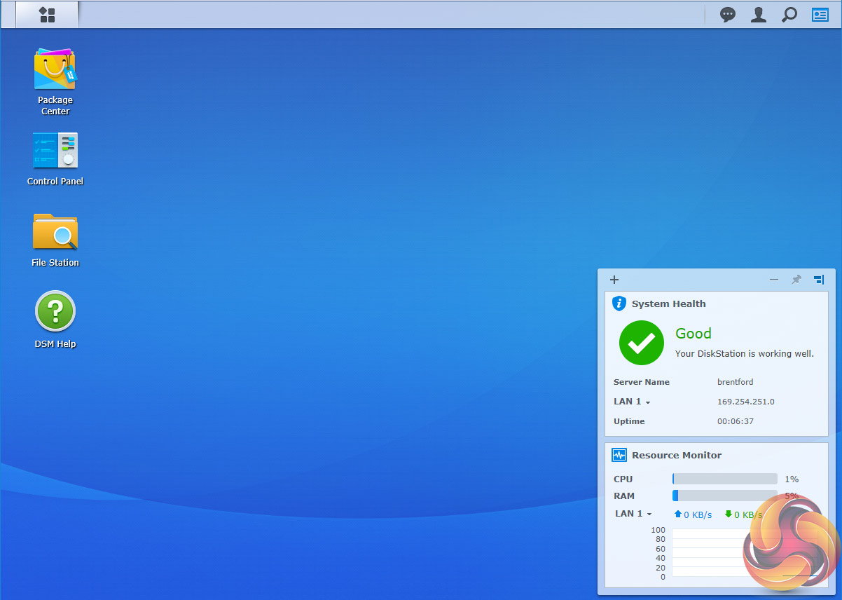Viewport: 842px width, 600px height.
Task: Minimize the widget panel
Action: tap(774, 280)
